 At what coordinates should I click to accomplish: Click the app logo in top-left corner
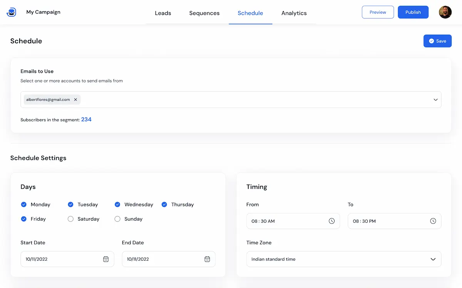11,12
